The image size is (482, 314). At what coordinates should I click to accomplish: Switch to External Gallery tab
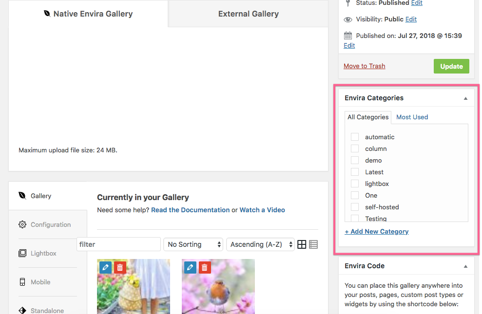coord(248,14)
